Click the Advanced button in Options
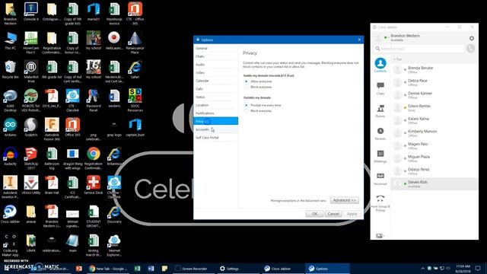Screen dimensions: 487x274 (345, 200)
